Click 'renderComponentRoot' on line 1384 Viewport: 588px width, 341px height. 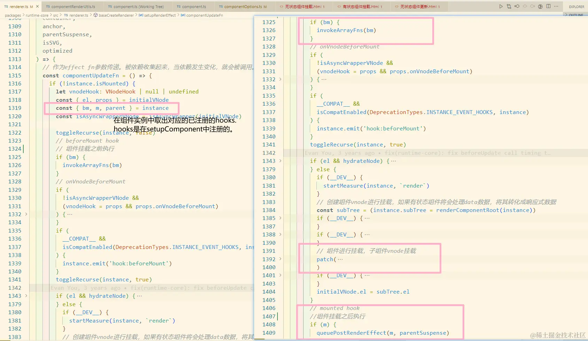(468, 210)
